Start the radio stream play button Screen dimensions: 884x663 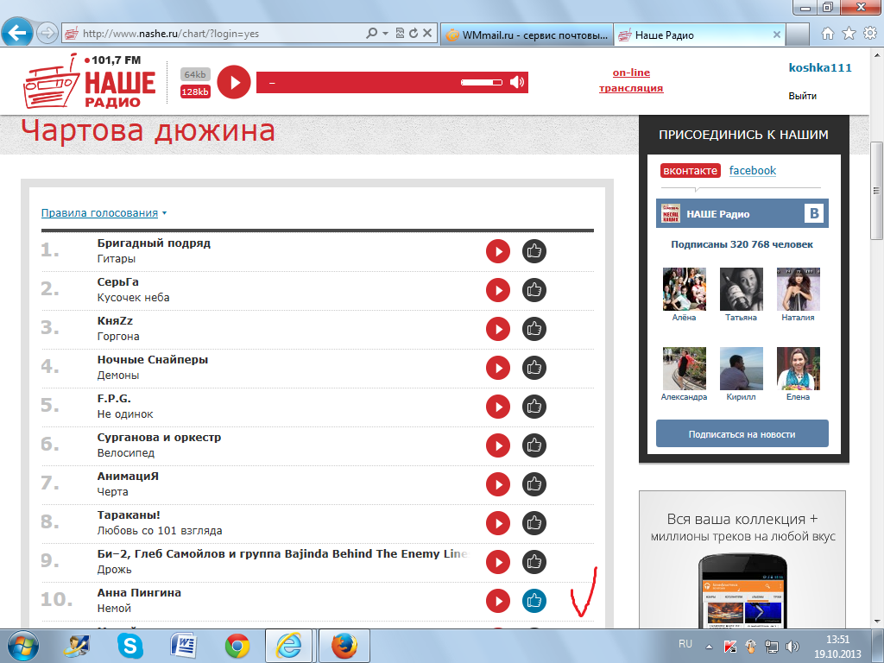[234, 82]
